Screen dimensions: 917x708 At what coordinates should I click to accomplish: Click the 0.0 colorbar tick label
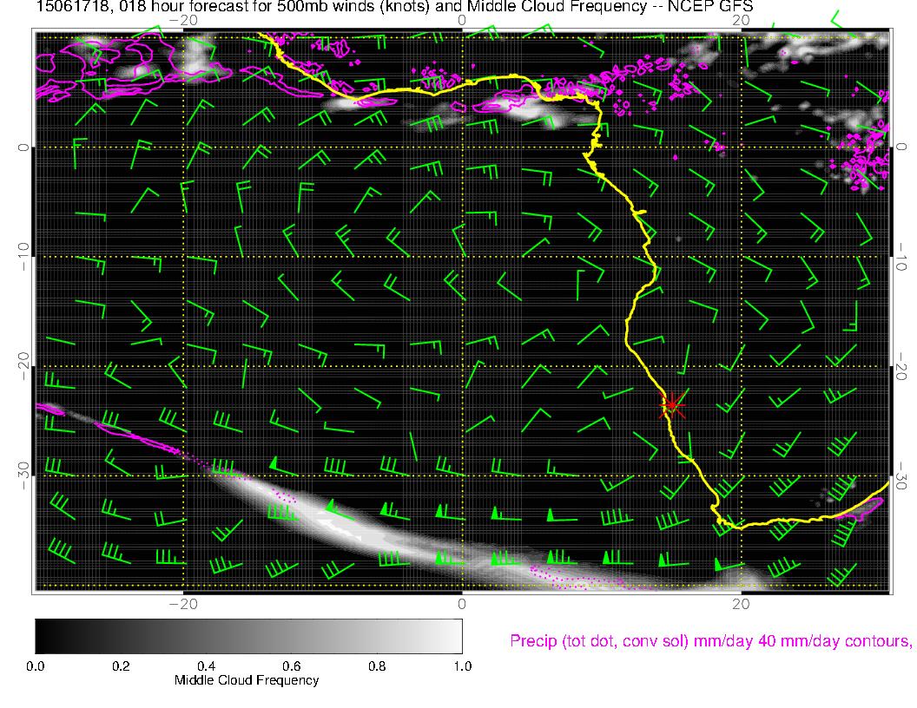(x=36, y=666)
